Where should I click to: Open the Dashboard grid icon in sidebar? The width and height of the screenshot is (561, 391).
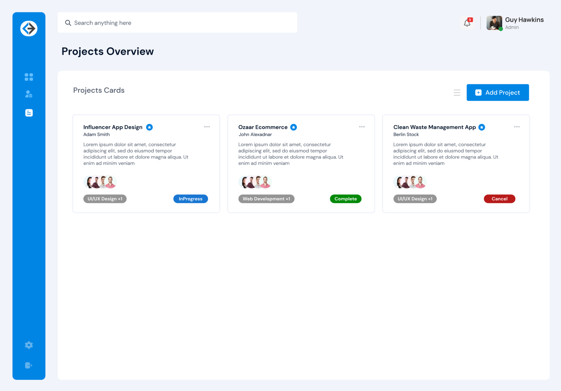[28, 77]
